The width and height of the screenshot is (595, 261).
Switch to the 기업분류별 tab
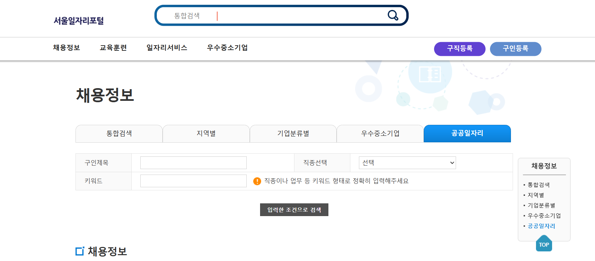tap(293, 133)
